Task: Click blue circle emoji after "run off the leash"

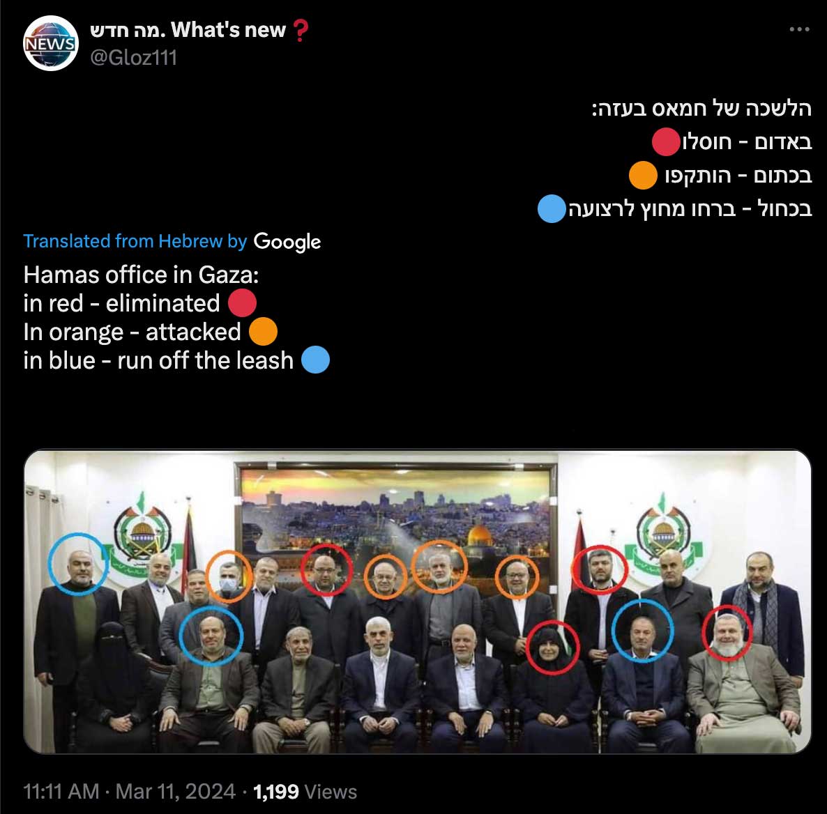Action: tap(315, 360)
